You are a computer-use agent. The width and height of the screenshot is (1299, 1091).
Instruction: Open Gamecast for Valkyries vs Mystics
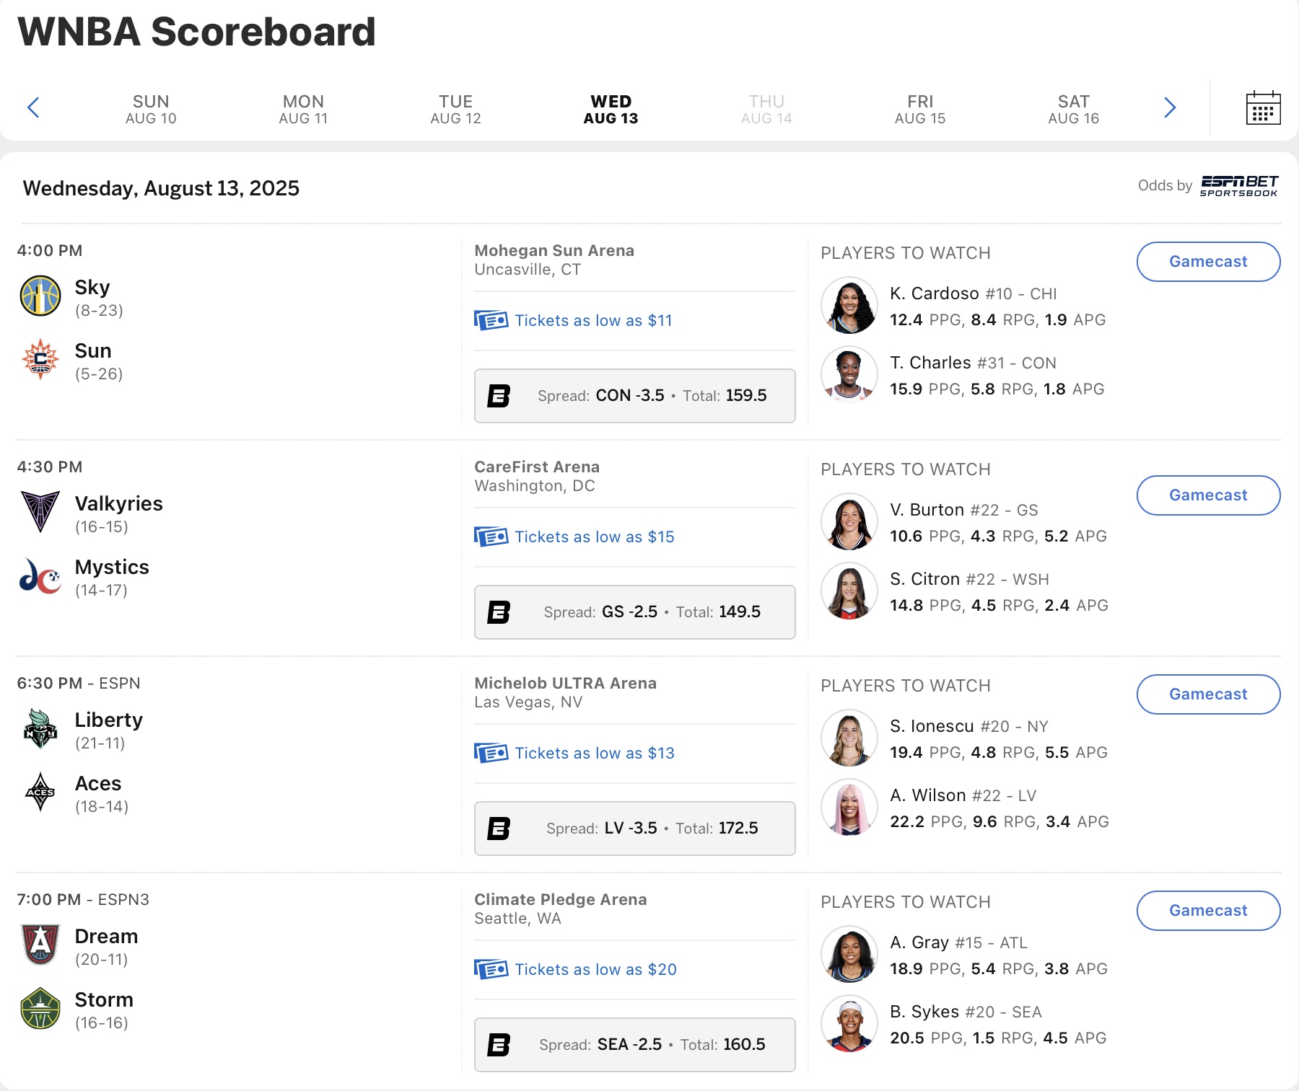1209,495
